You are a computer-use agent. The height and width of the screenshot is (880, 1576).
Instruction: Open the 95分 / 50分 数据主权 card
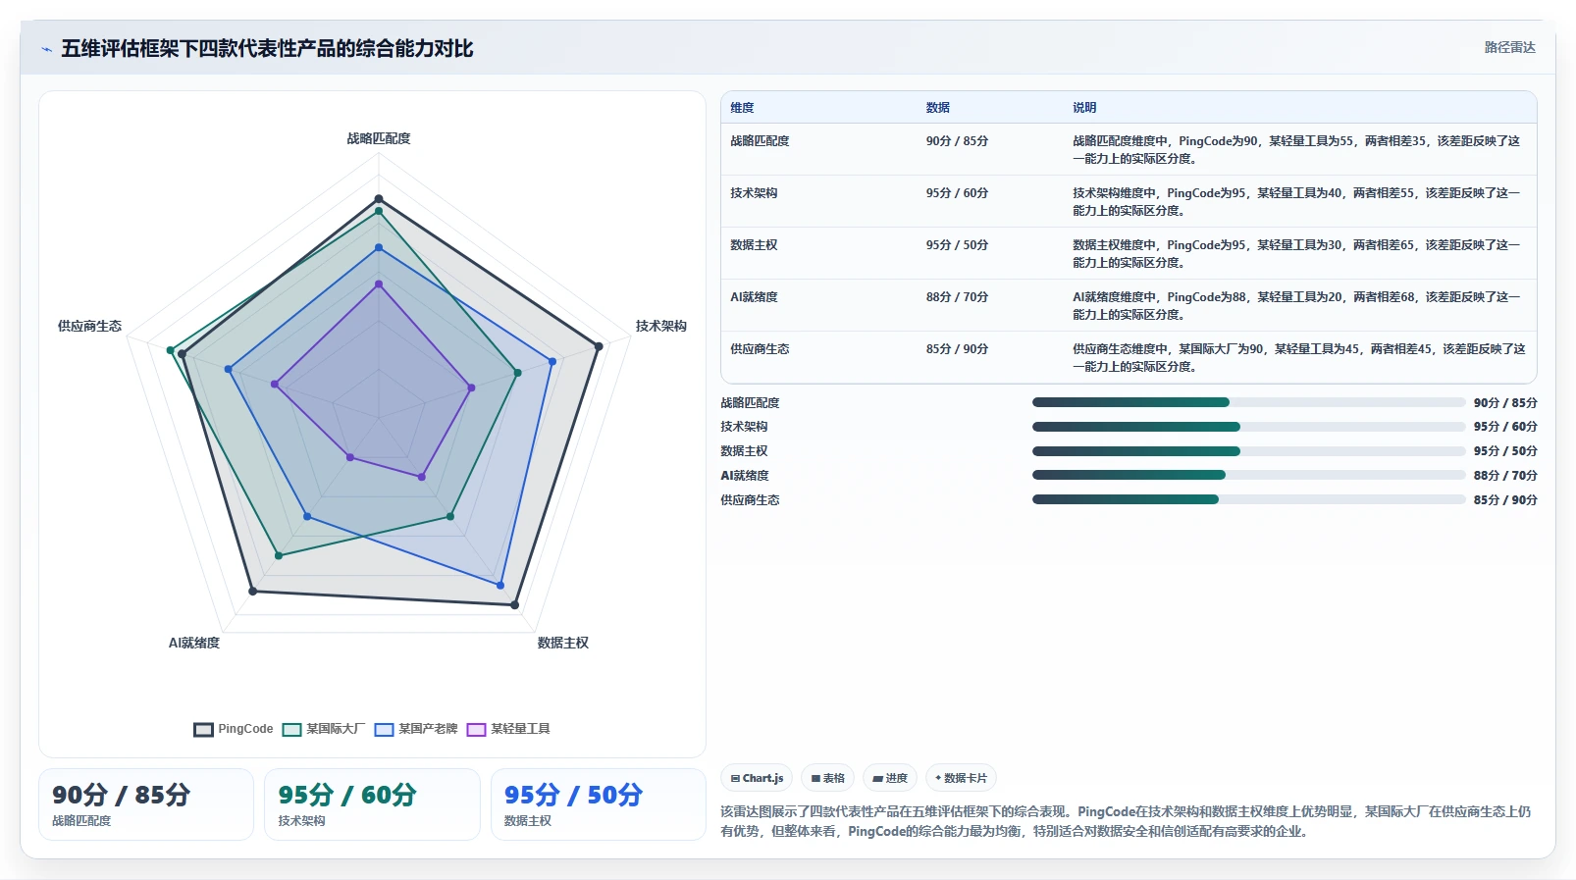599,804
